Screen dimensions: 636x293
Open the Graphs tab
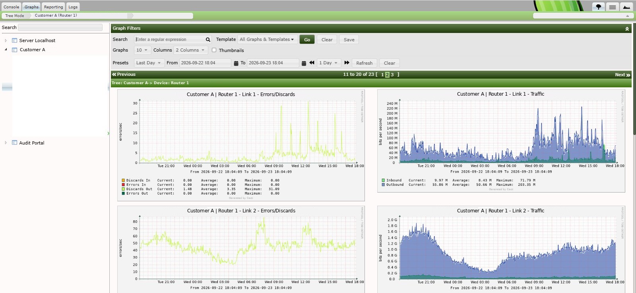tap(31, 7)
